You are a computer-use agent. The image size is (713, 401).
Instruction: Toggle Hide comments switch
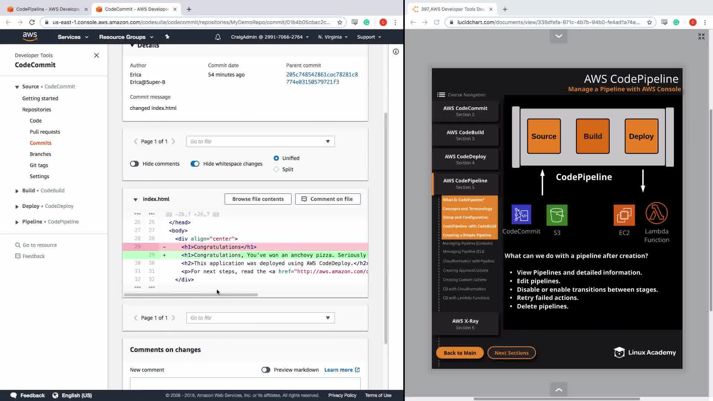134,164
